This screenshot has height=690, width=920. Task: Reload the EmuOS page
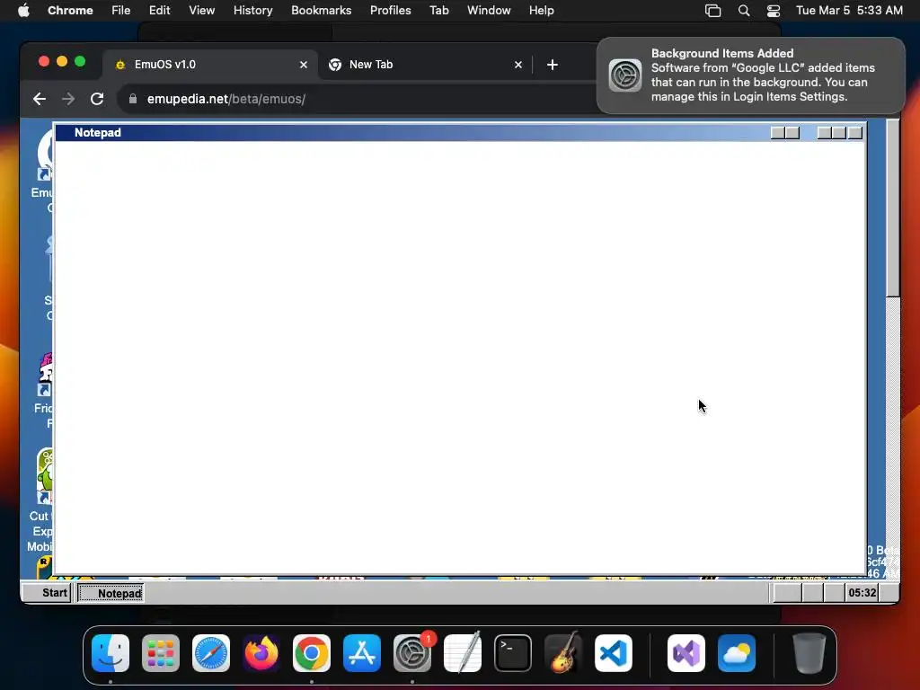pyautogui.click(x=97, y=99)
